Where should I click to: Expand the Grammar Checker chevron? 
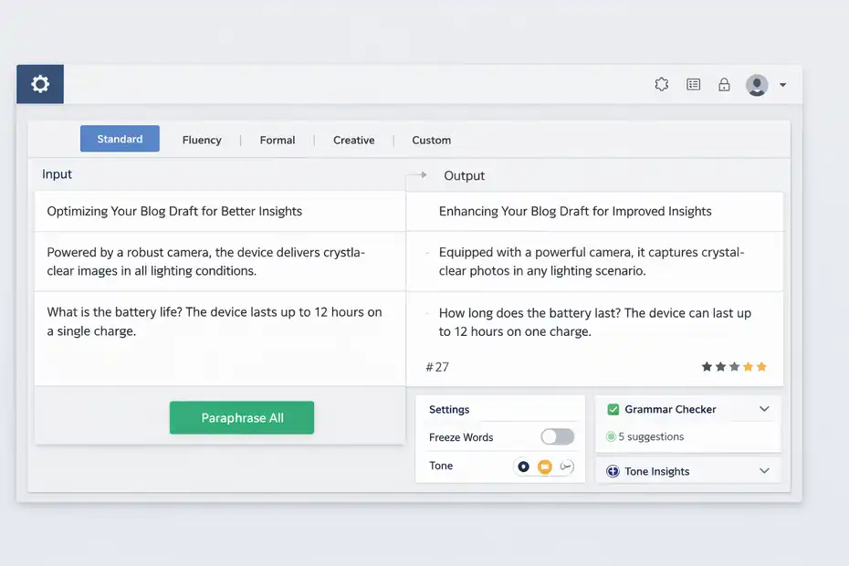point(764,409)
